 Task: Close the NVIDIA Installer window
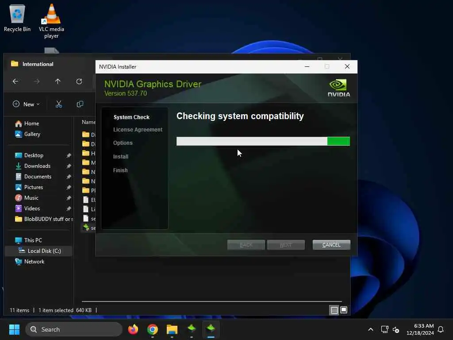[347, 66]
